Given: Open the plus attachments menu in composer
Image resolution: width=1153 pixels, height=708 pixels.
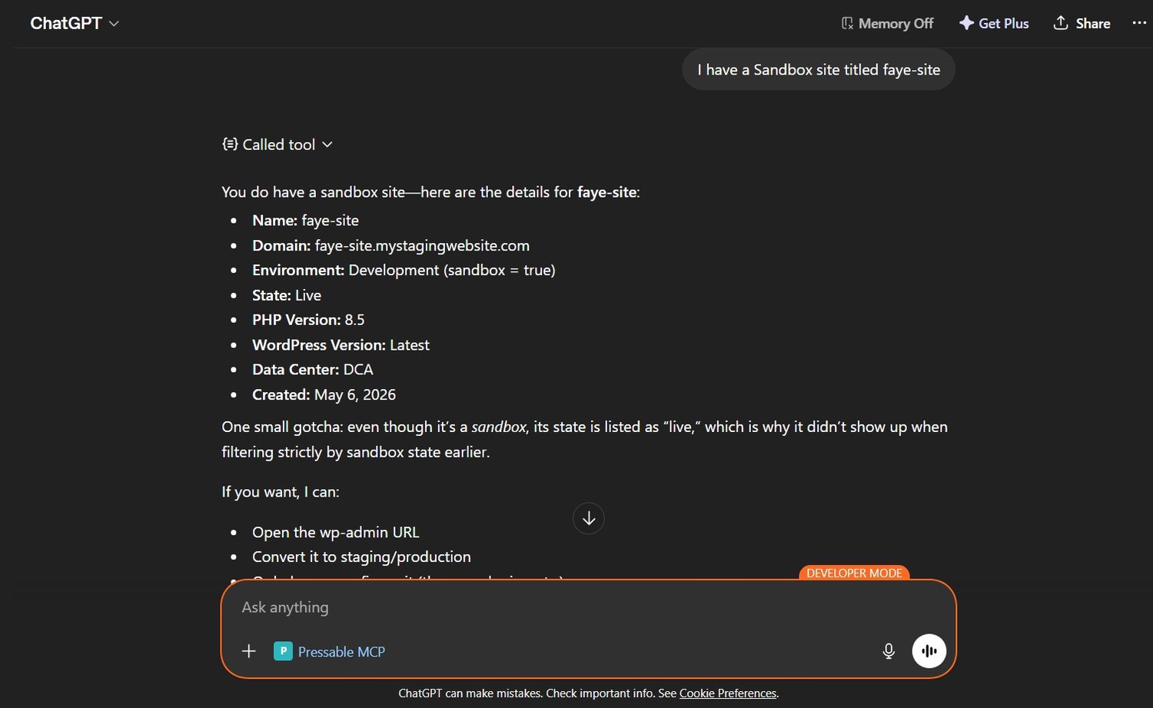Looking at the screenshot, I should tap(249, 651).
